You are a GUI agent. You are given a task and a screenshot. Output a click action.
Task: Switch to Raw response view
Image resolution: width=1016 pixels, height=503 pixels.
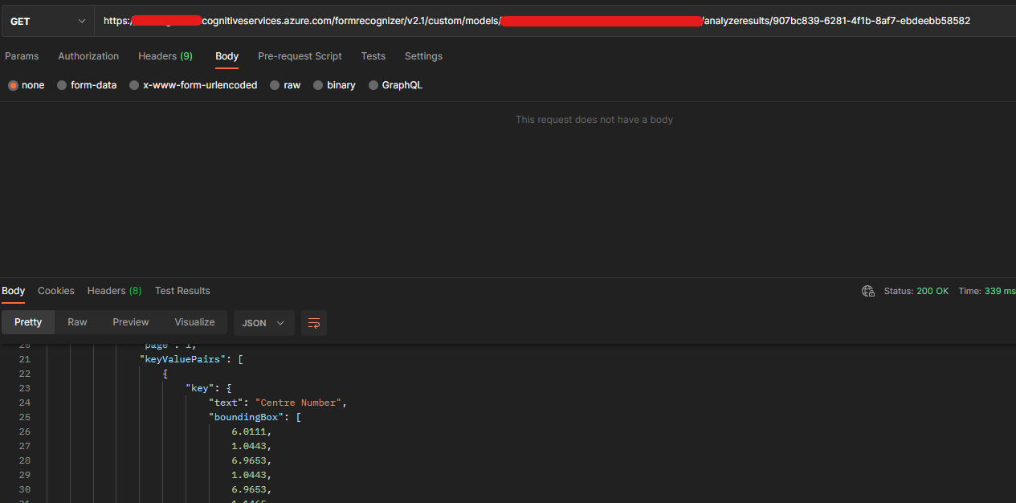tap(77, 322)
